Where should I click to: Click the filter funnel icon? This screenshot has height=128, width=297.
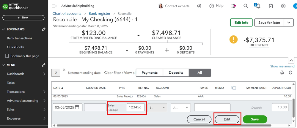(x=56, y=72)
